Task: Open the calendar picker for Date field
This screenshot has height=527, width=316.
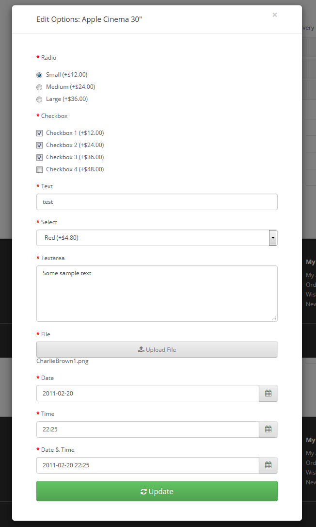Action: click(268, 393)
